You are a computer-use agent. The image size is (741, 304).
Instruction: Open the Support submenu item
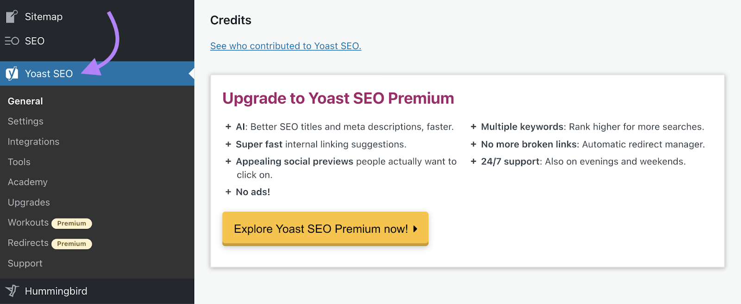[x=25, y=263]
